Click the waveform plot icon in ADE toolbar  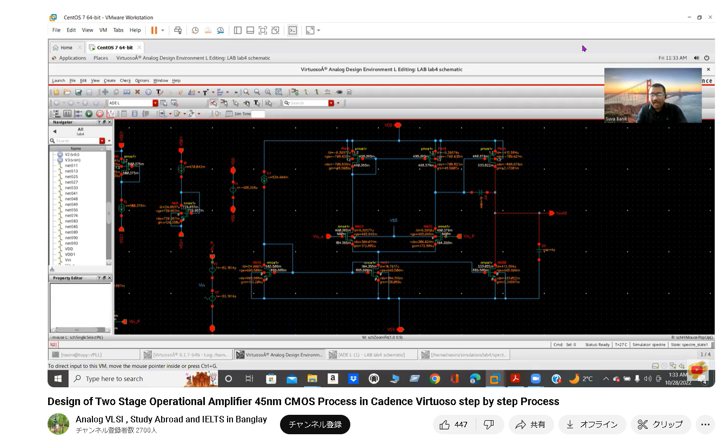(x=110, y=114)
